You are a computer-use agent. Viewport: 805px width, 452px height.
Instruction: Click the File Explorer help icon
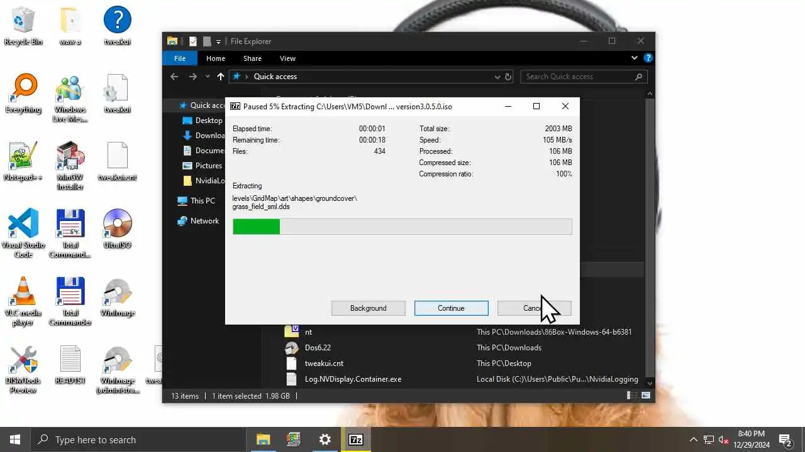point(648,58)
